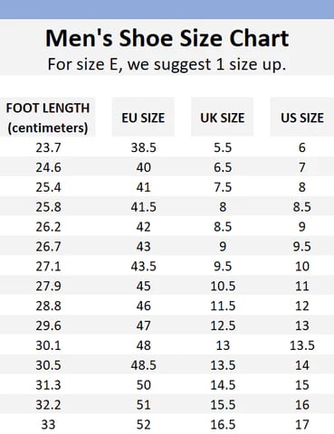Click the UK SIZE column header
The height and width of the screenshot is (434, 334).
pyautogui.click(x=223, y=118)
